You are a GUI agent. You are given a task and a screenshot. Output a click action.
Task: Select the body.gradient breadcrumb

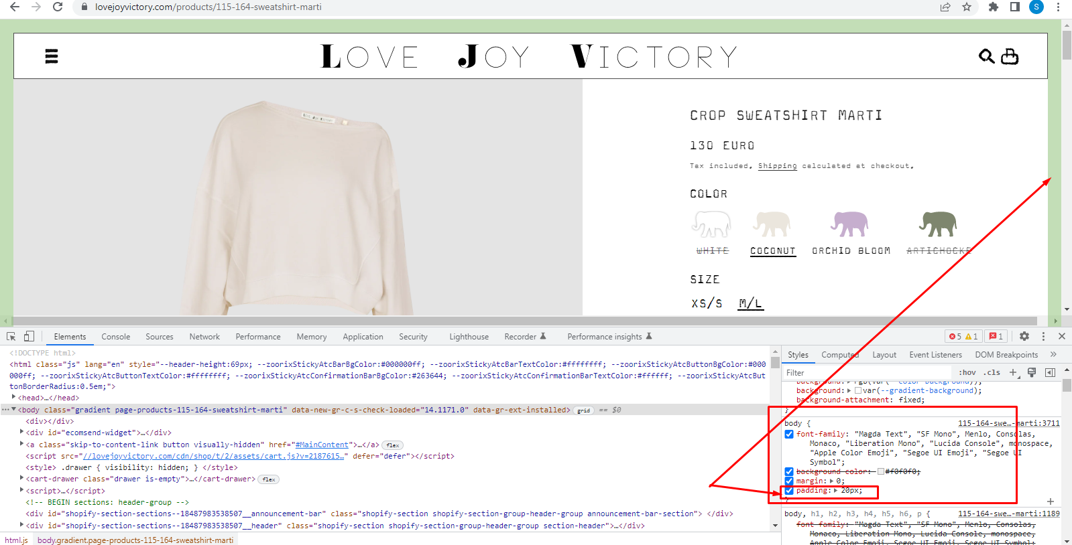pyautogui.click(x=135, y=540)
